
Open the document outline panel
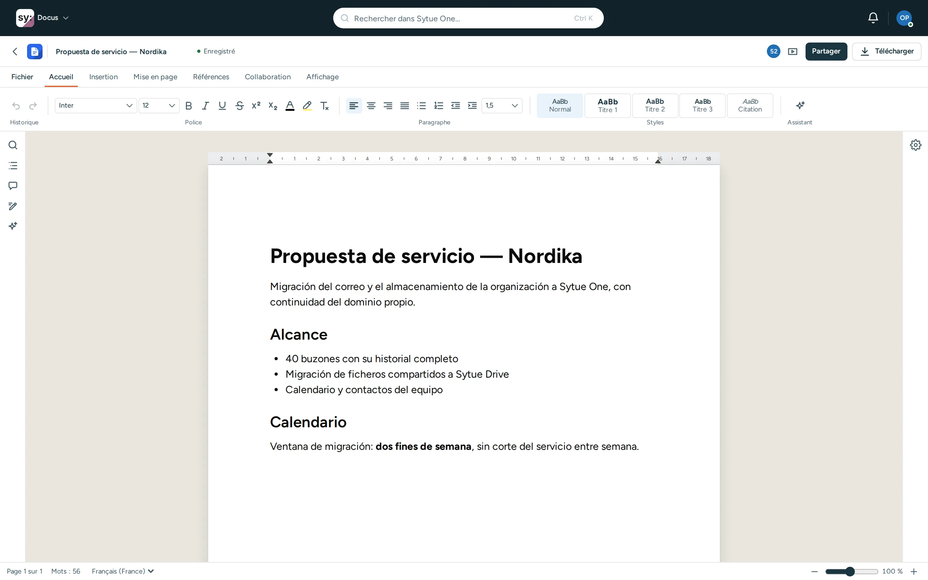(x=13, y=166)
